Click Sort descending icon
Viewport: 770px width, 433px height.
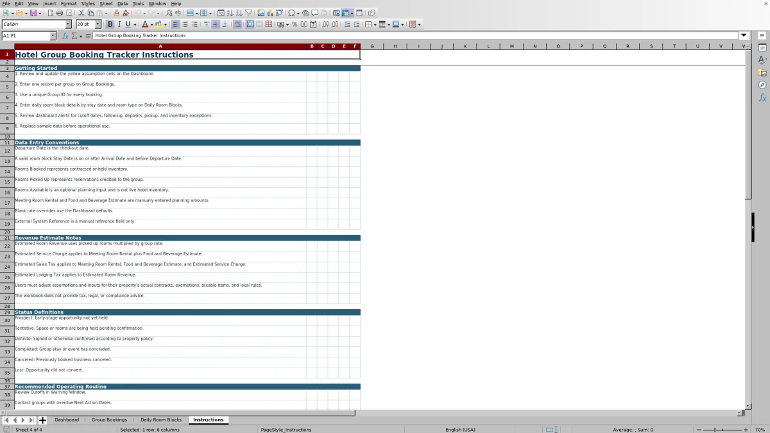[239, 13]
